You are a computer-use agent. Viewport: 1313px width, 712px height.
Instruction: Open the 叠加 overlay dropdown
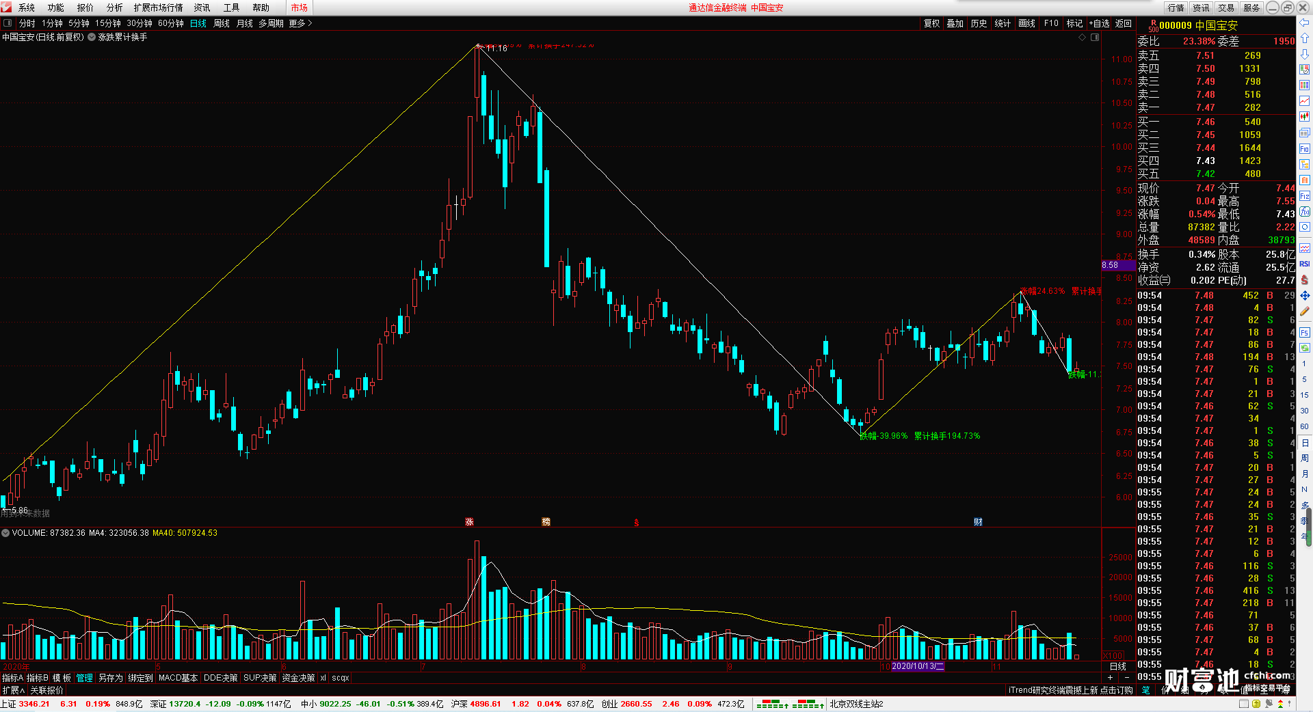tap(955, 23)
